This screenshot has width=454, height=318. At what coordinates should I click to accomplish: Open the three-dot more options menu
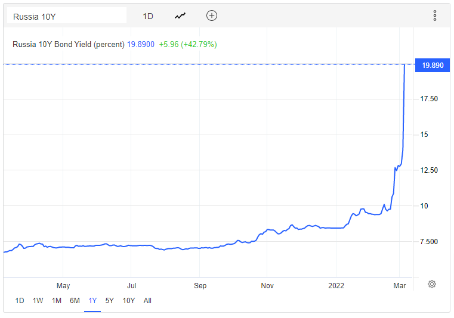435,16
